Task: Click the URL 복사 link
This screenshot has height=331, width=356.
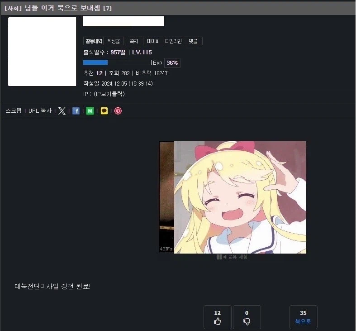Action: click(x=40, y=111)
